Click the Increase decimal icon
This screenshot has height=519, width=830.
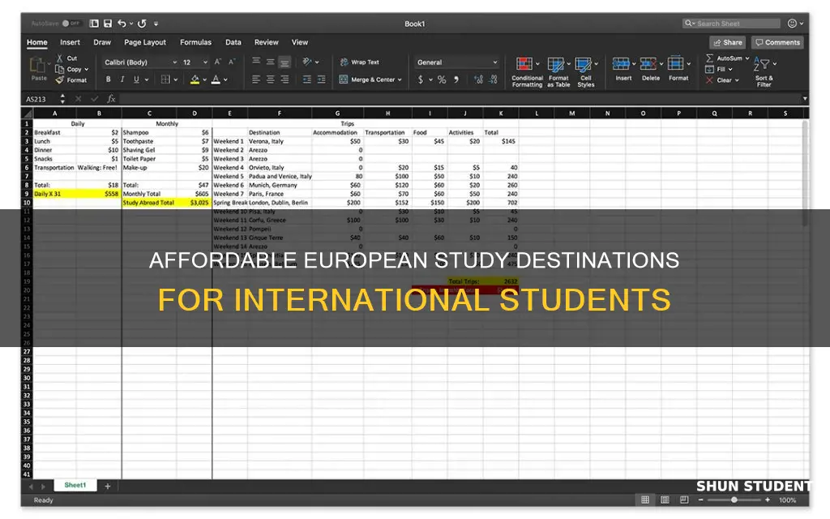tap(478, 79)
